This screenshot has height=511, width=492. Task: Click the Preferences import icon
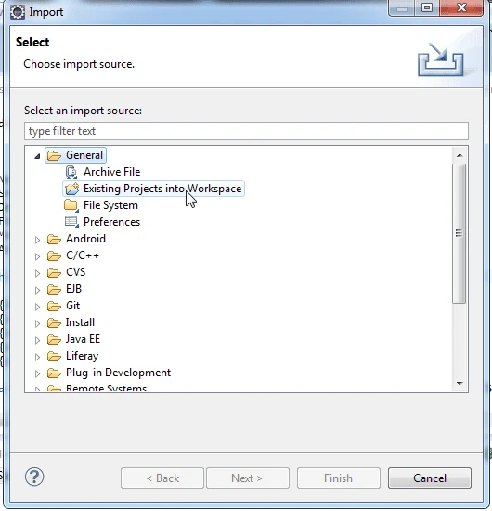(x=71, y=222)
